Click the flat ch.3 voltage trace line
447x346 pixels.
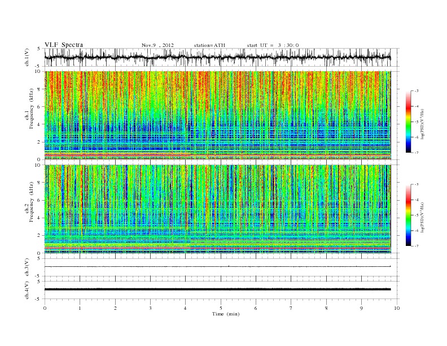point(217,267)
